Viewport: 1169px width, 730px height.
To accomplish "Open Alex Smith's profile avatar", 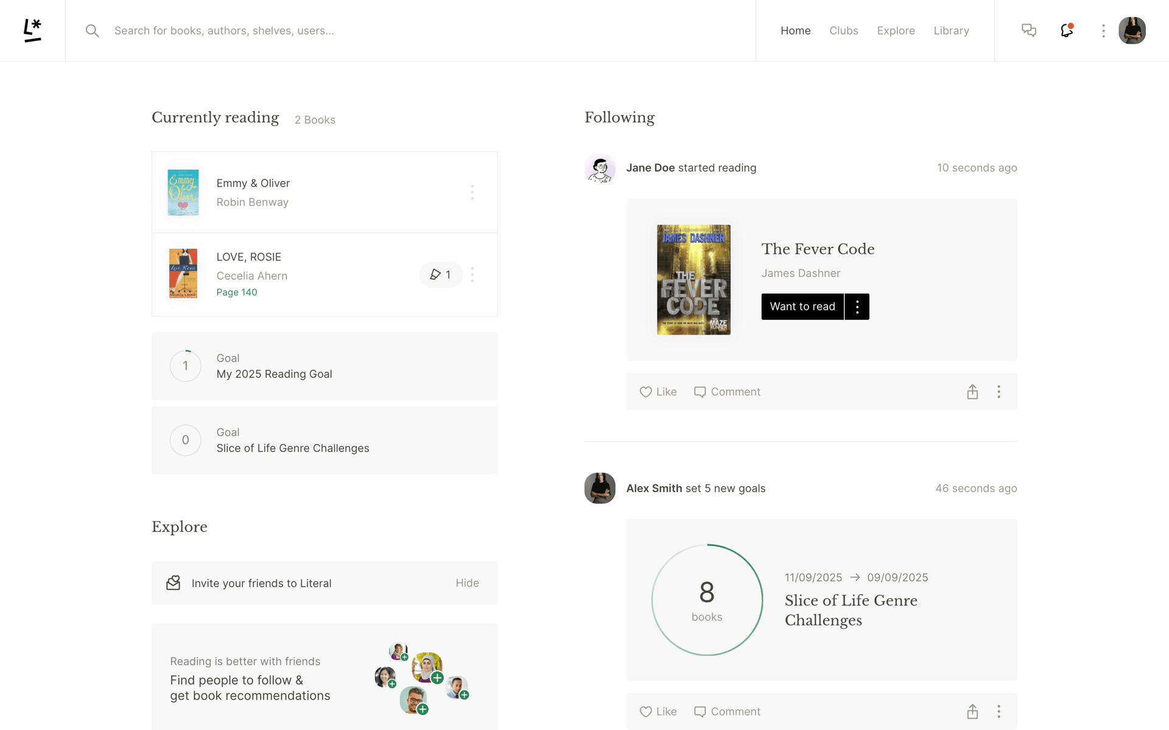I will (x=600, y=488).
